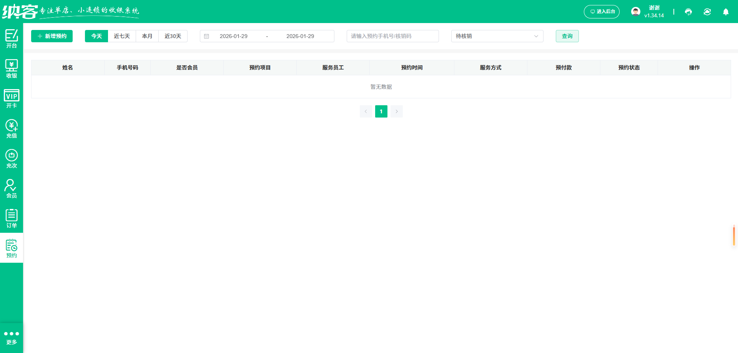This screenshot has width=738, height=353.
Task: Click the cloud sync icon
Action: click(707, 12)
